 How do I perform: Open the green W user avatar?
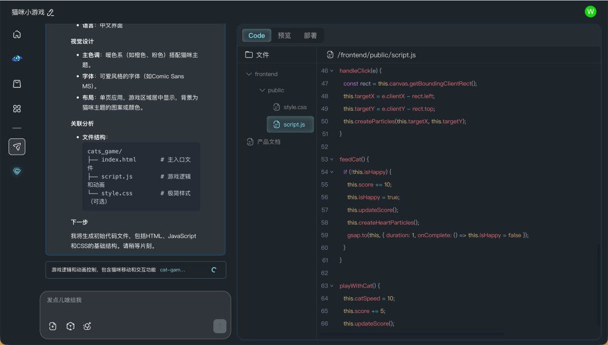(590, 12)
